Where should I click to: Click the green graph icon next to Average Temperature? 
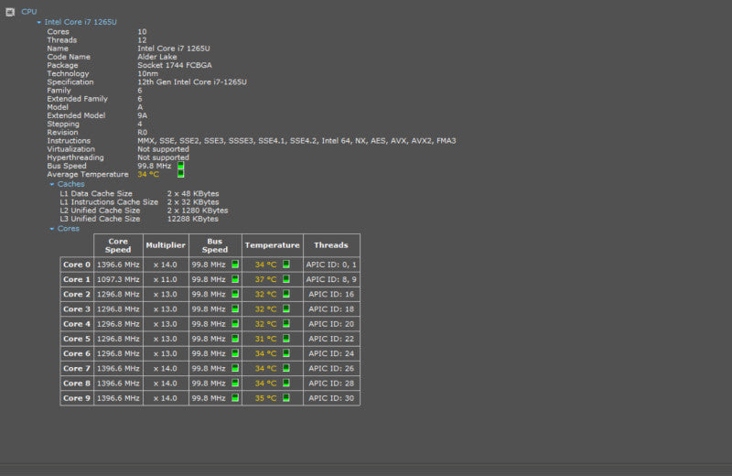(180, 174)
